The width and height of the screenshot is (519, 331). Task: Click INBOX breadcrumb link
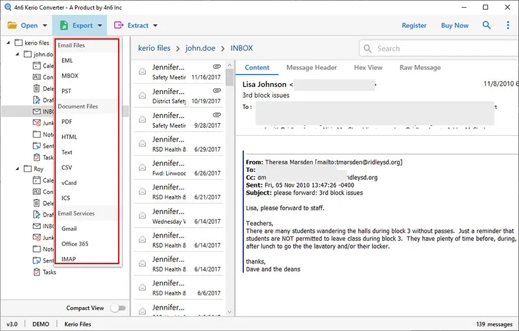coord(241,48)
